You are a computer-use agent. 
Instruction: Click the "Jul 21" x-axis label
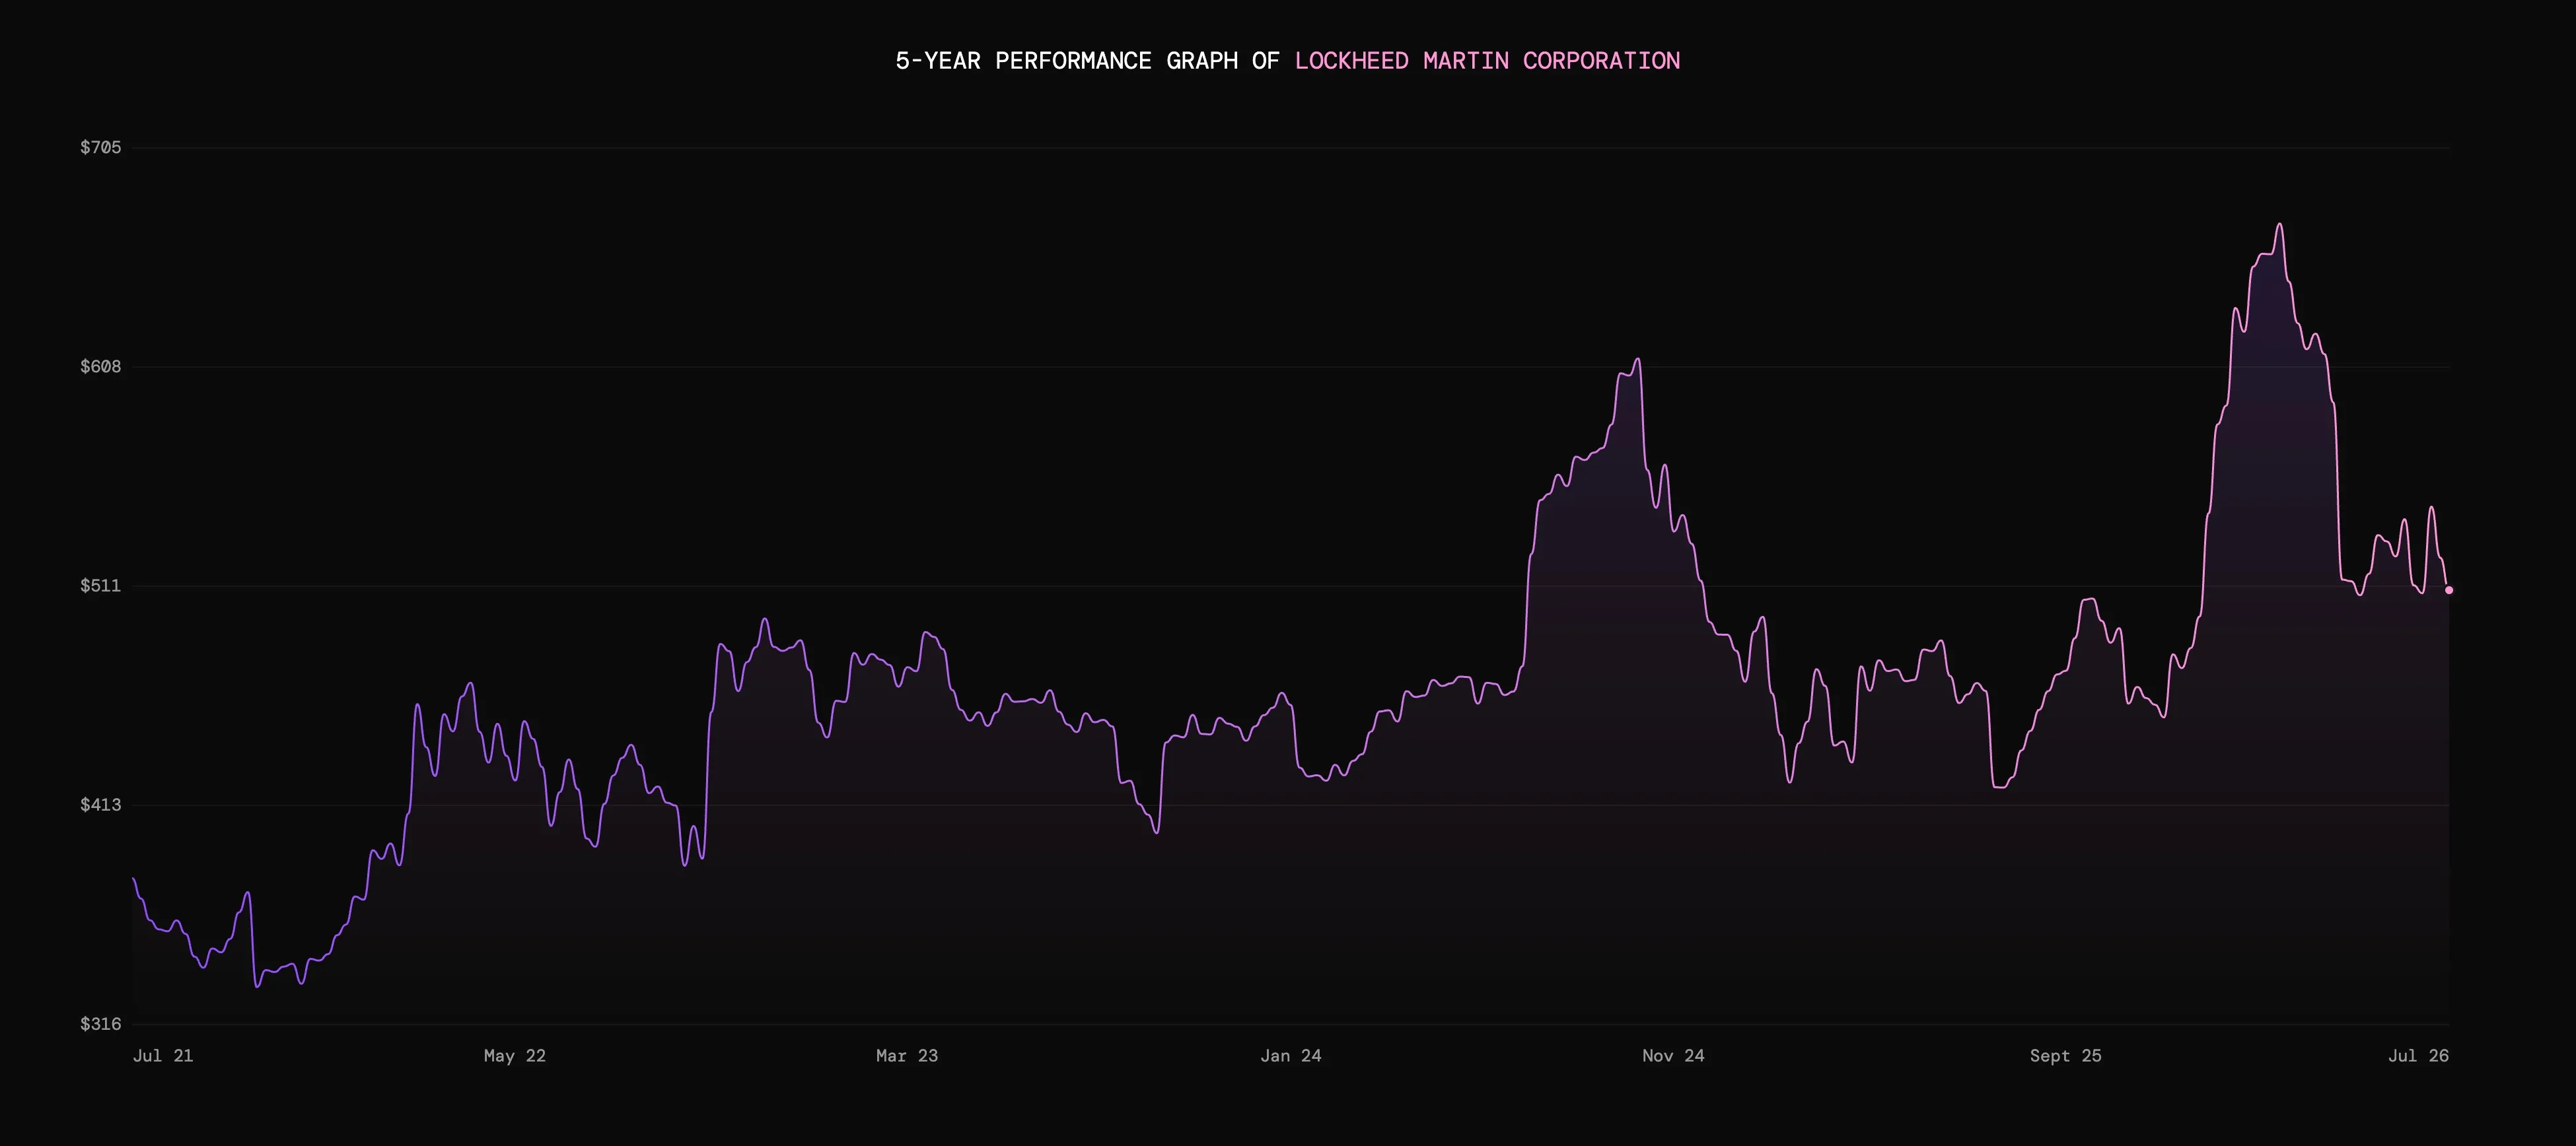(163, 1056)
